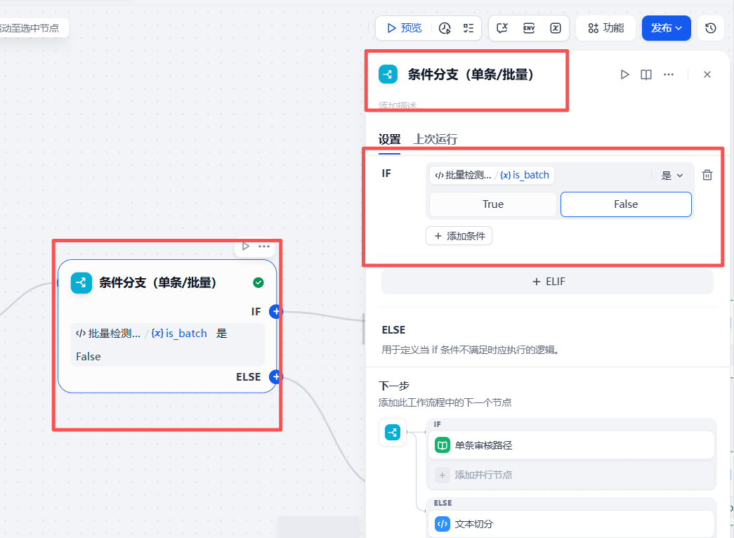Click the IF branch plus handle on node

[x=276, y=311]
